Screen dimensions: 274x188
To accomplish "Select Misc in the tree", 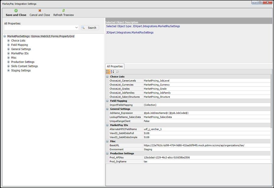I will click(14, 57).
